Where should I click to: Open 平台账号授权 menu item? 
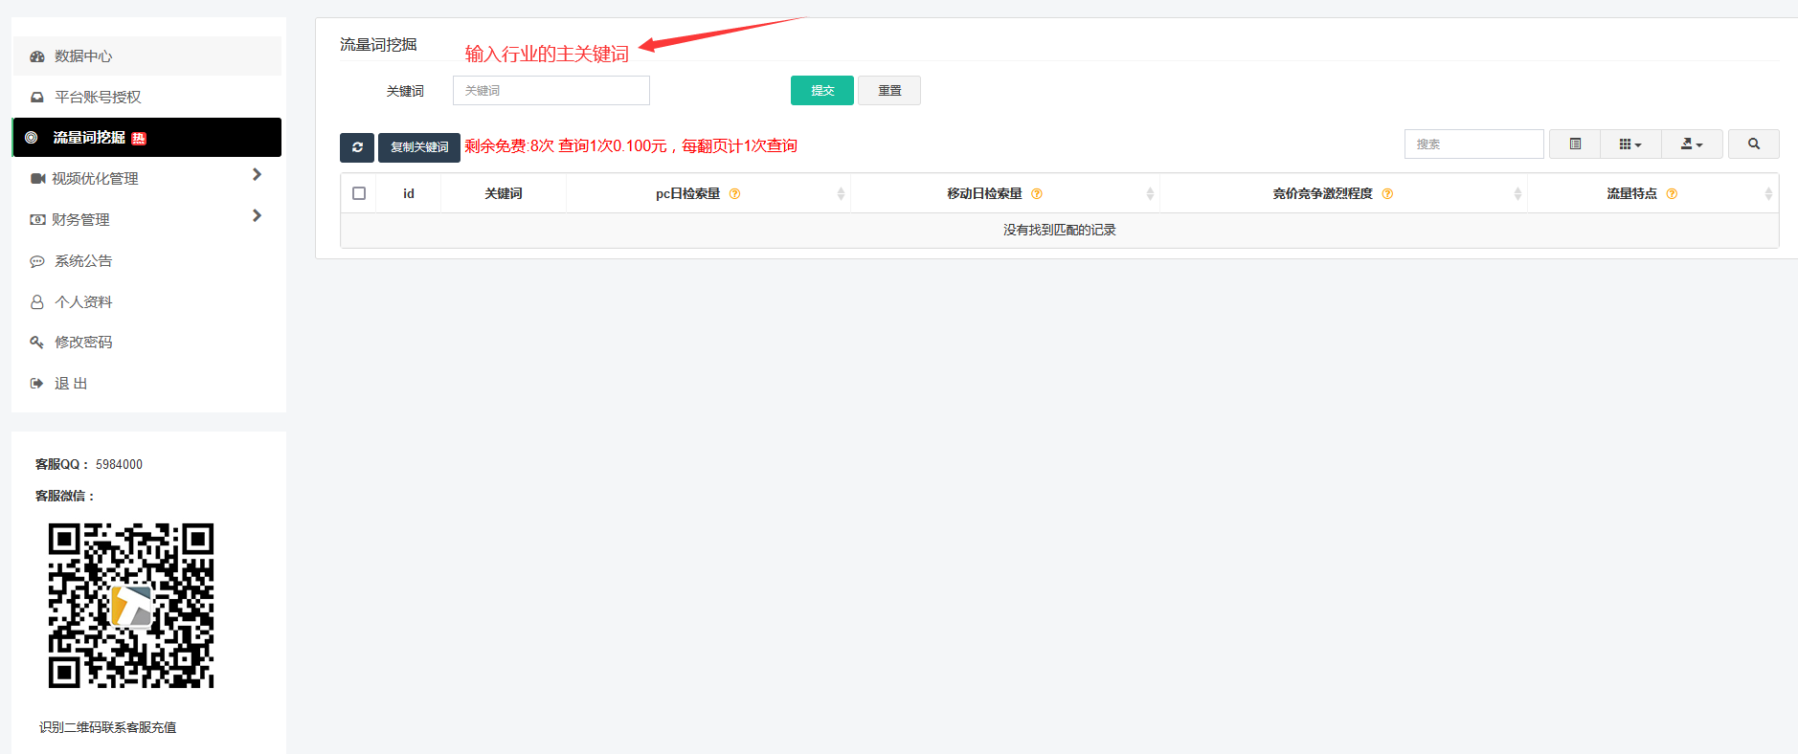(x=147, y=97)
